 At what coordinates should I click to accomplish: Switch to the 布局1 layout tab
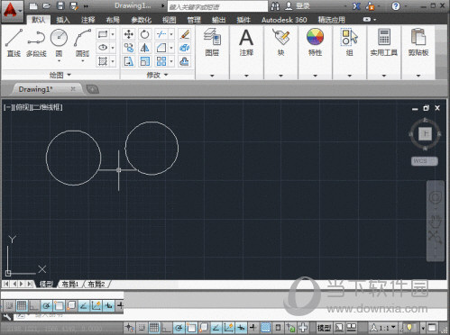(70, 284)
